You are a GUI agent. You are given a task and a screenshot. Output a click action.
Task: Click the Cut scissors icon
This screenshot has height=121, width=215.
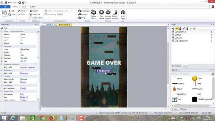pos(10,11)
